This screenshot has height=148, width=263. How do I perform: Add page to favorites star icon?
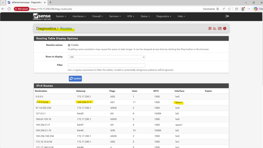(229, 9)
